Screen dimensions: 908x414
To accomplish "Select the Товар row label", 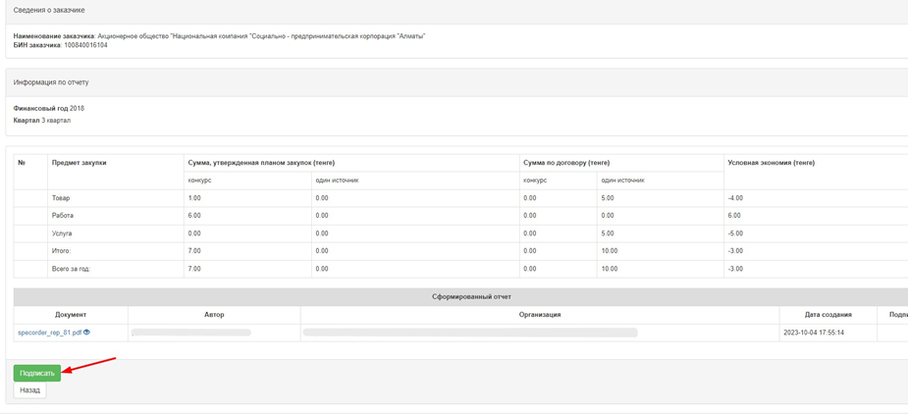I will click(62, 198).
